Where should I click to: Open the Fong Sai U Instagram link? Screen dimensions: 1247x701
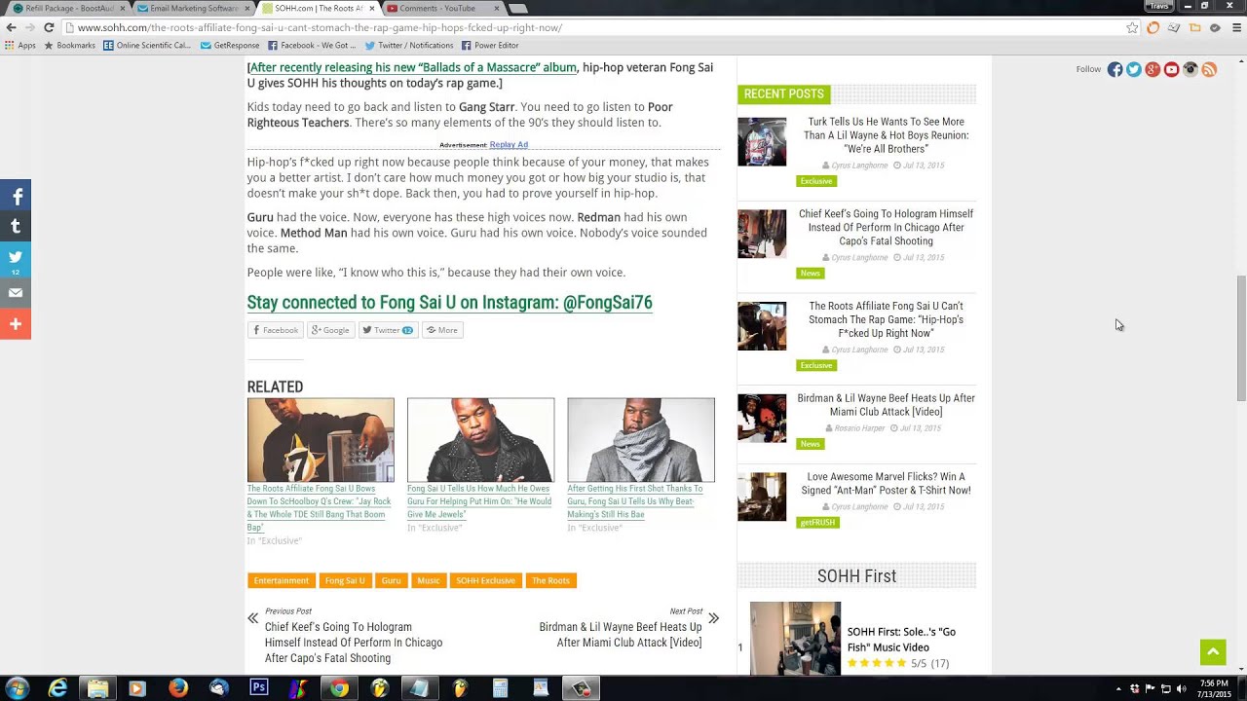[449, 303]
